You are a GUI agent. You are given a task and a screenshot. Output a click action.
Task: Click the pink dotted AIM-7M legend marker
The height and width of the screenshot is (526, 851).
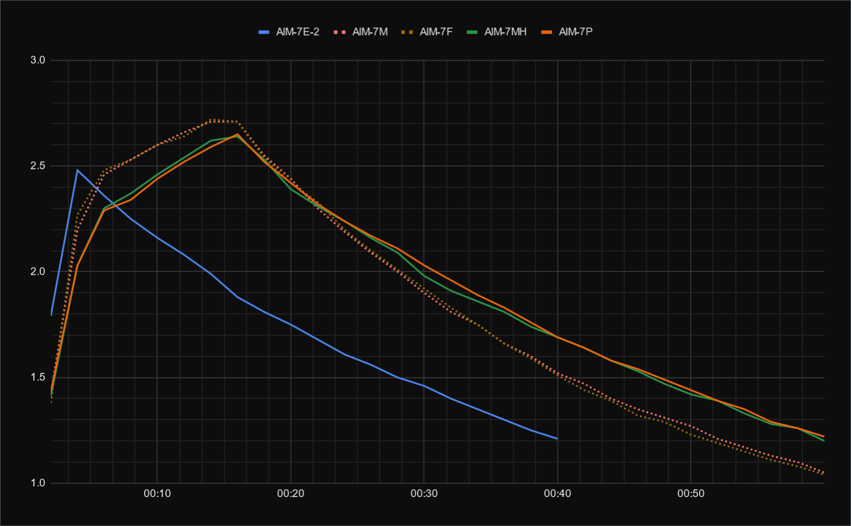tap(340, 32)
